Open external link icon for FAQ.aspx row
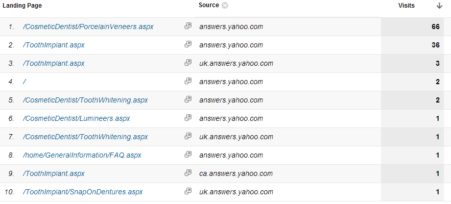Image resolution: width=451 pixels, height=204 pixels. (x=188, y=155)
